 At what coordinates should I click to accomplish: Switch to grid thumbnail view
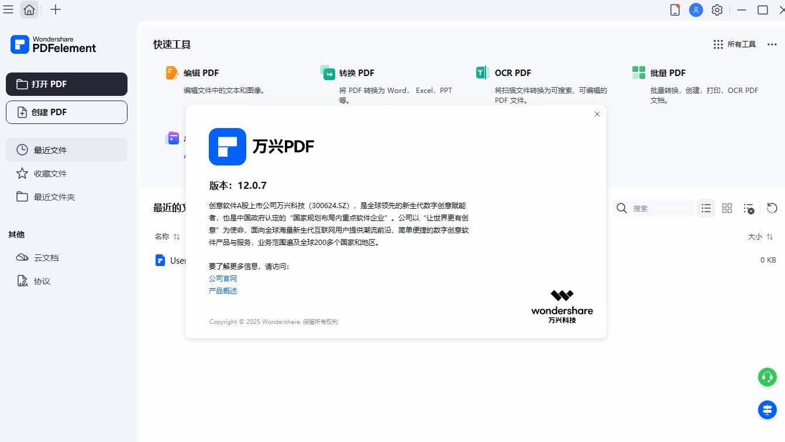pyautogui.click(x=727, y=208)
